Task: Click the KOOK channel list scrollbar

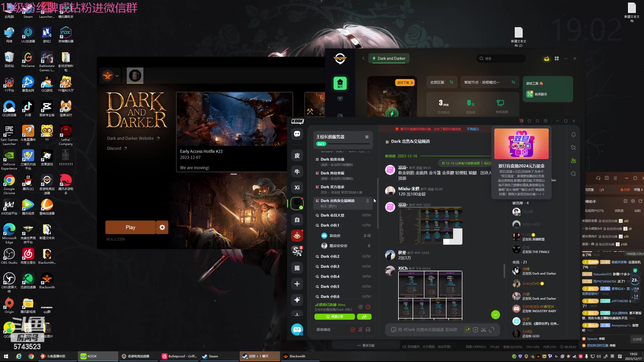Action: (x=378, y=203)
